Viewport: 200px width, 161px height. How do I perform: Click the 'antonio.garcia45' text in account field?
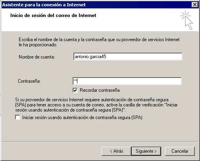(90, 57)
